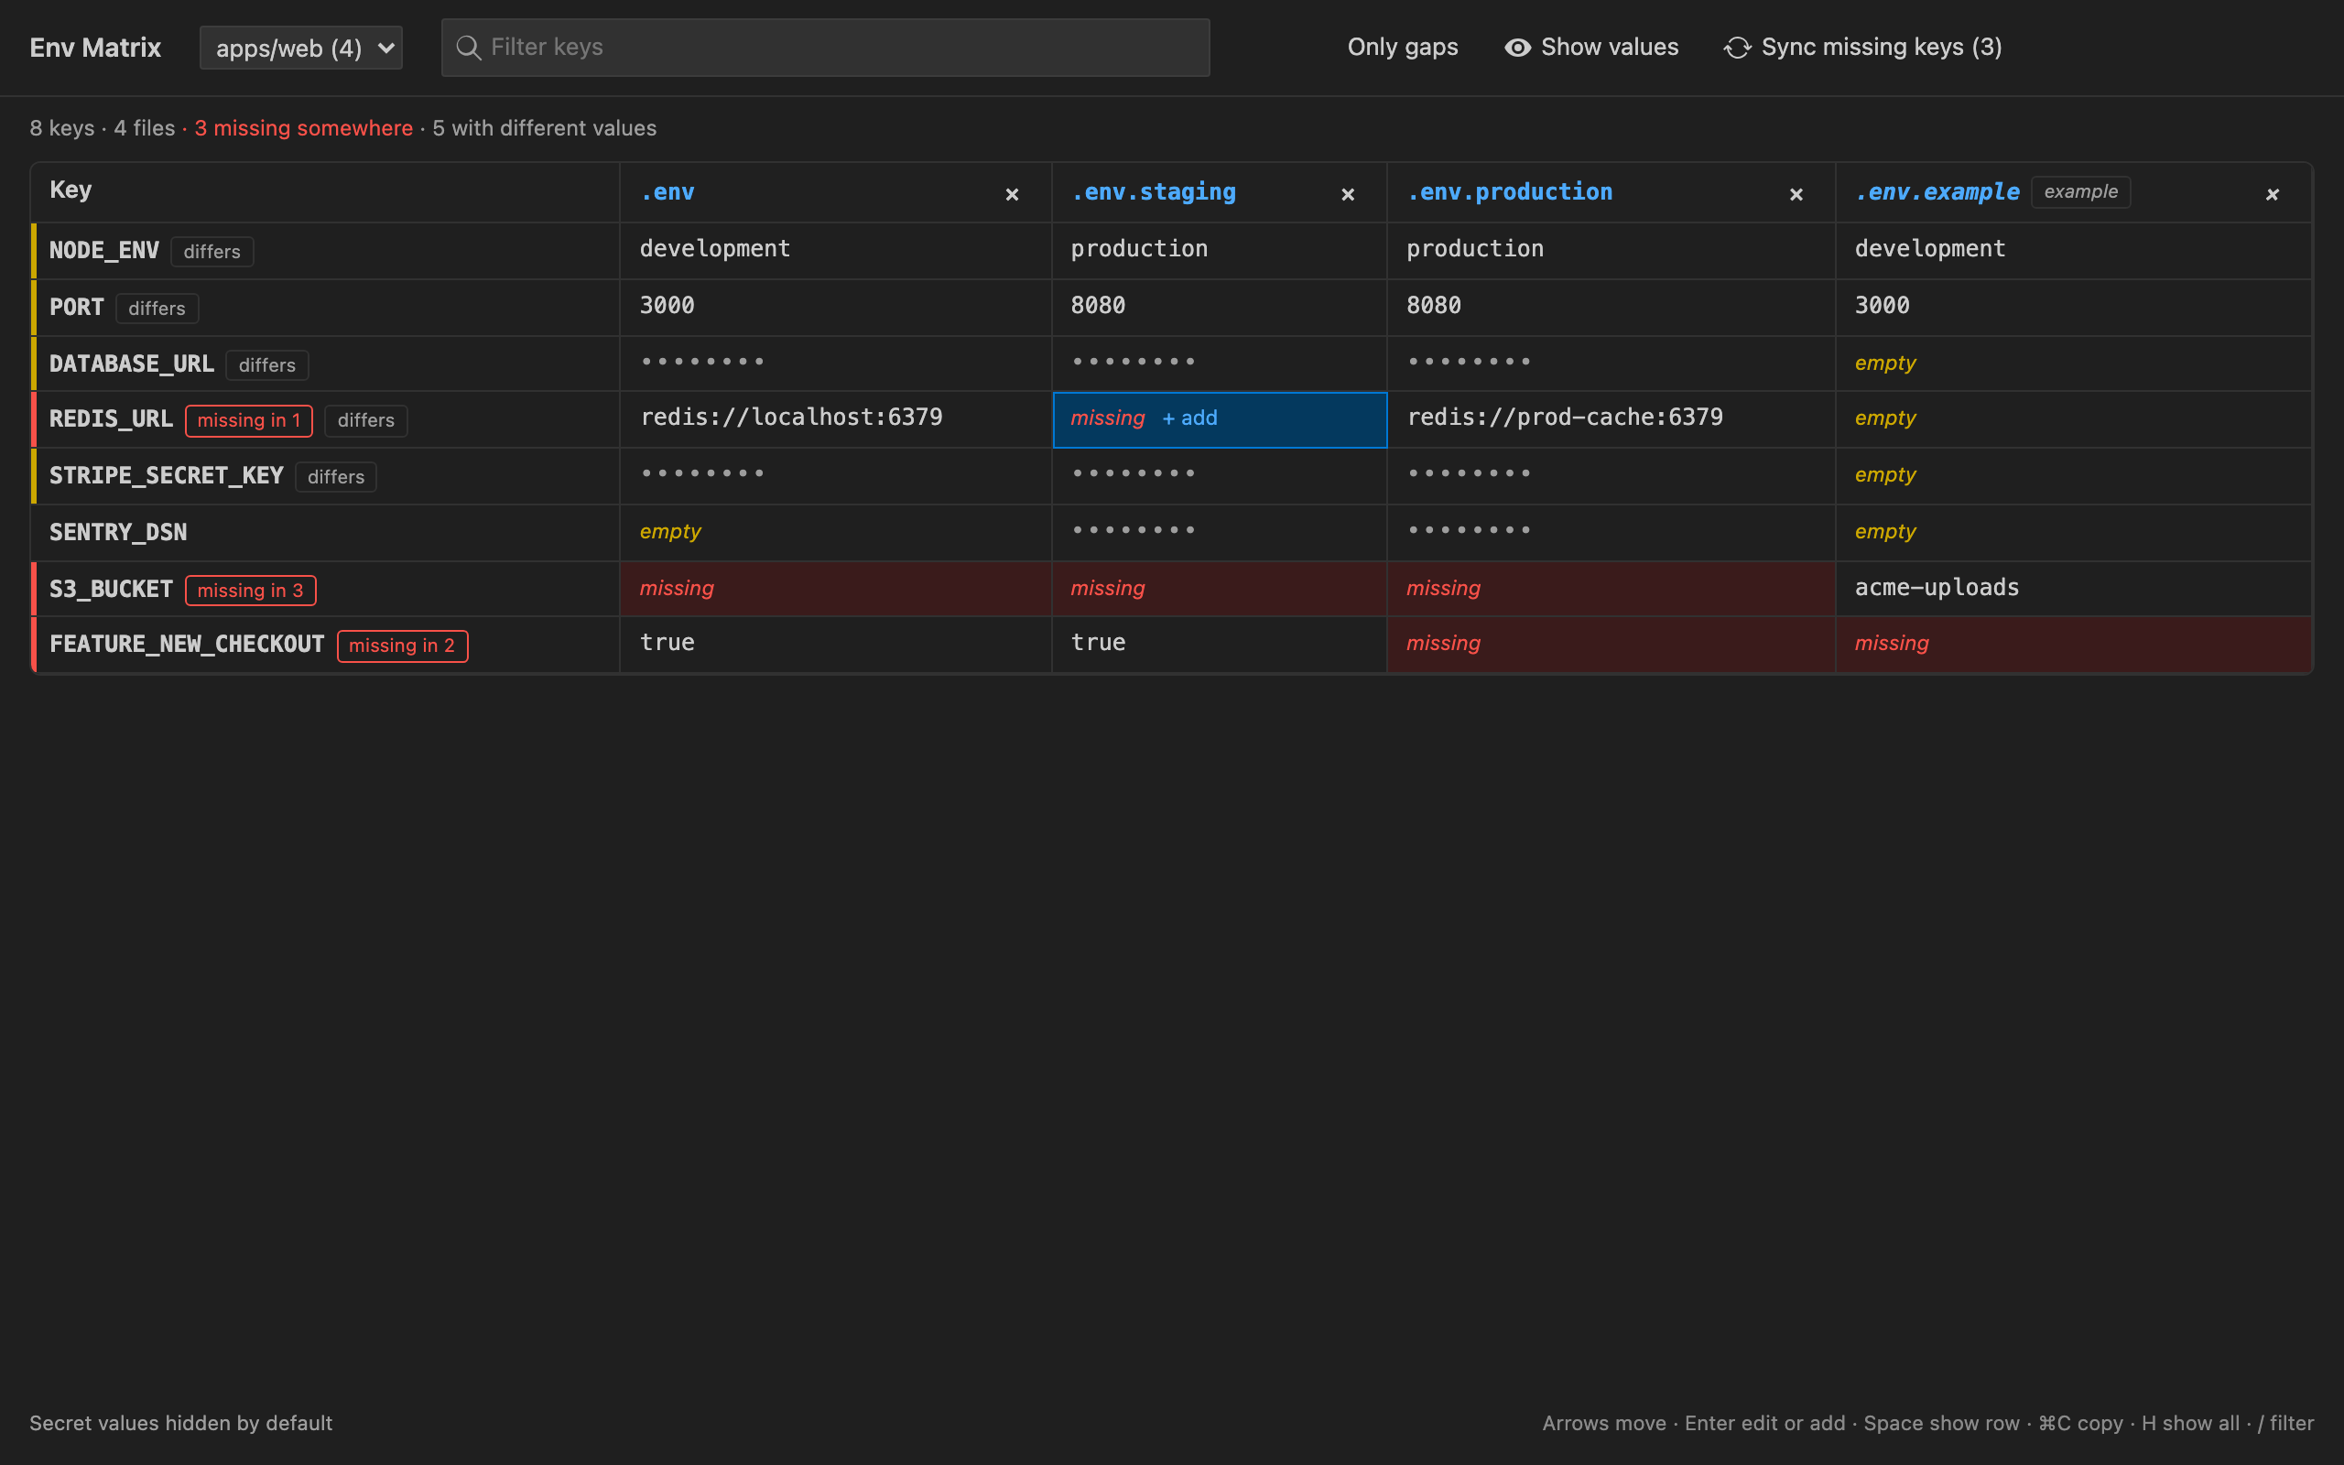The image size is (2344, 1465).
Task: Close the .env column
Action: tap(1012, 195)
